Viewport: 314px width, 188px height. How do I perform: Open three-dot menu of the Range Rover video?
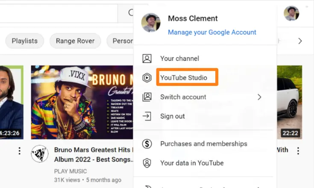[298, 151]
